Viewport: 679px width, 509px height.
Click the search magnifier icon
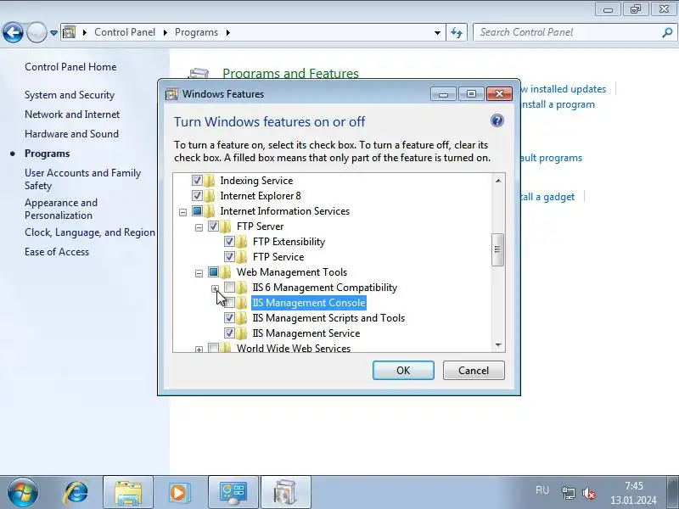click(667, 32)
